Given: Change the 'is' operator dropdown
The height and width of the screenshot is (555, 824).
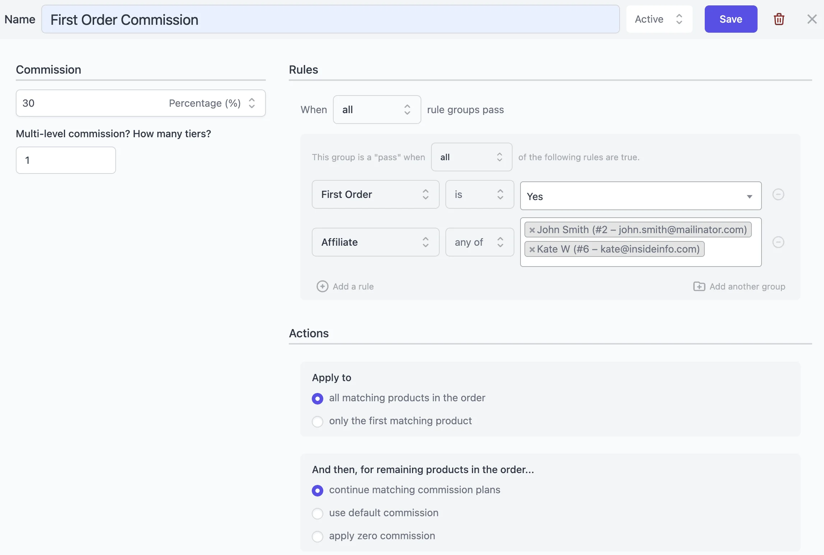Looking at the screenshot, I should pos(480,194).
